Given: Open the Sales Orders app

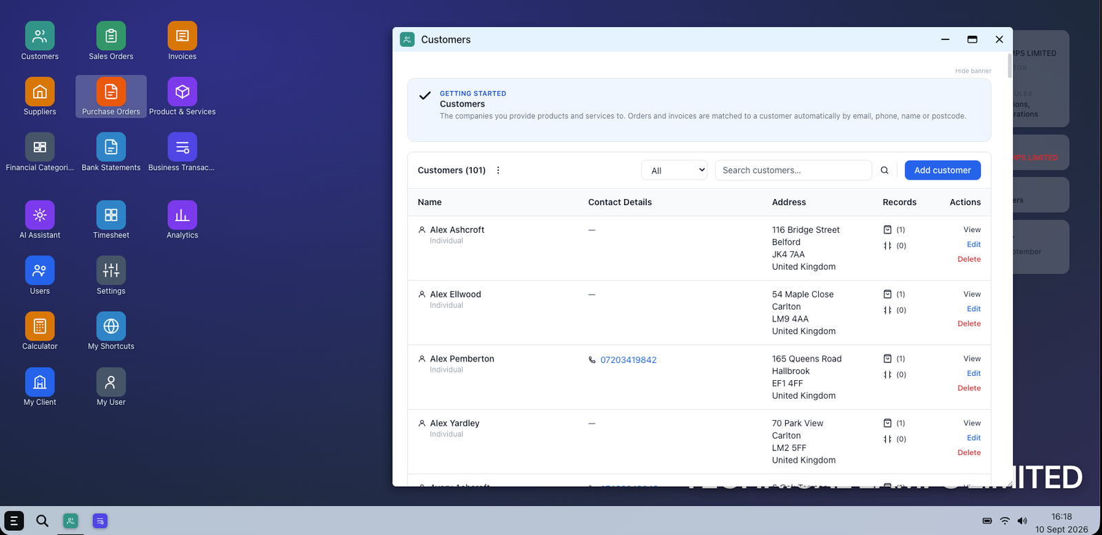Looking at the screenshot, I should [x=111, y=41].
